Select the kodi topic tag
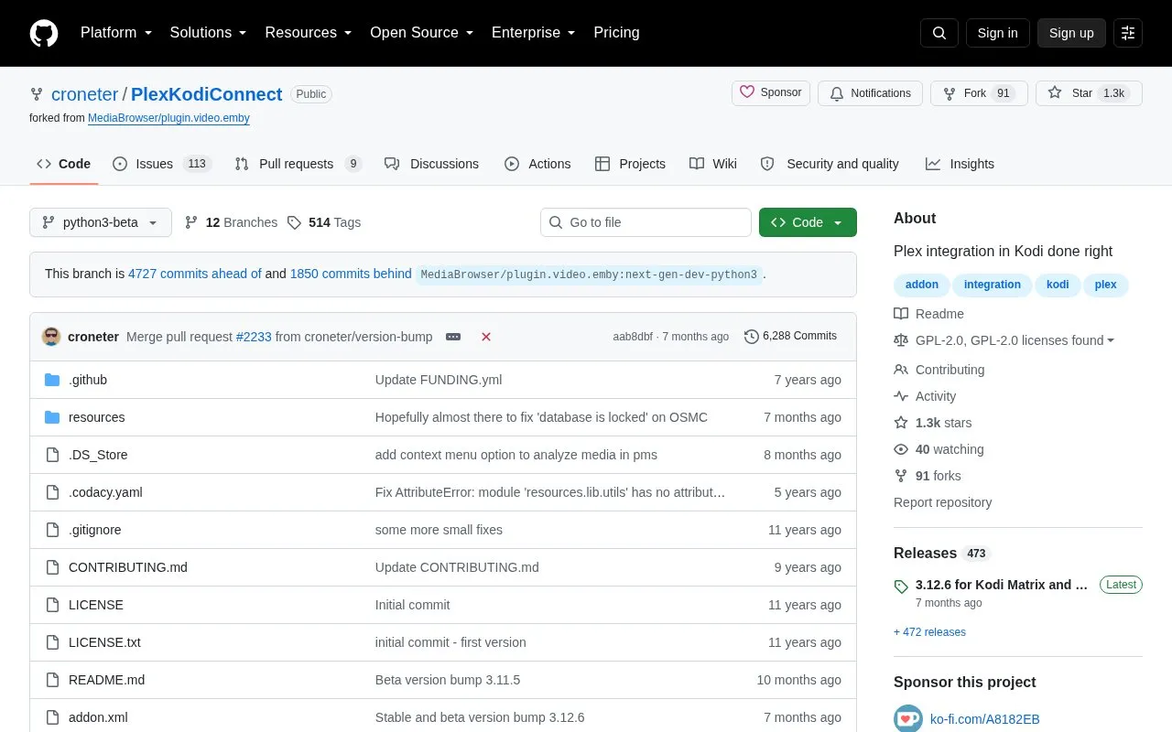The width and height of the screenshot is (1172, 732). [1058, 285]
